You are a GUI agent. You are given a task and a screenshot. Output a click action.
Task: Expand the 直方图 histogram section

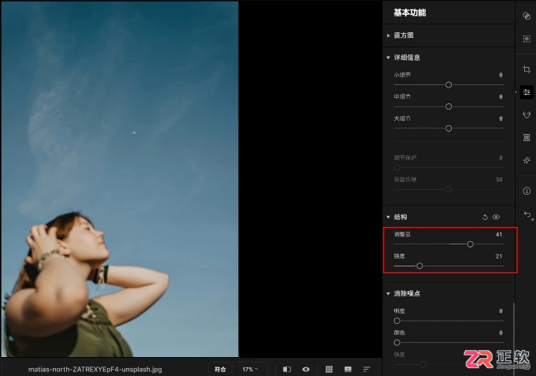pyautogui.click(x=389, y=35)
